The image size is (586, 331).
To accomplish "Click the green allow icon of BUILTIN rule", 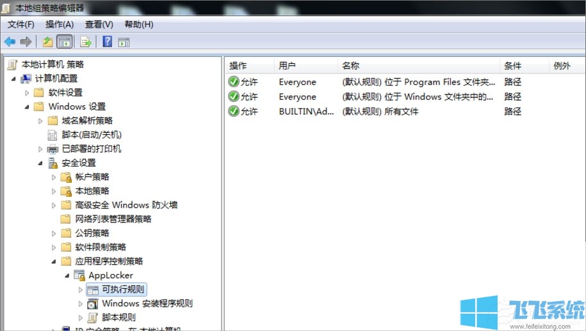I will click(x=233, y=111).
